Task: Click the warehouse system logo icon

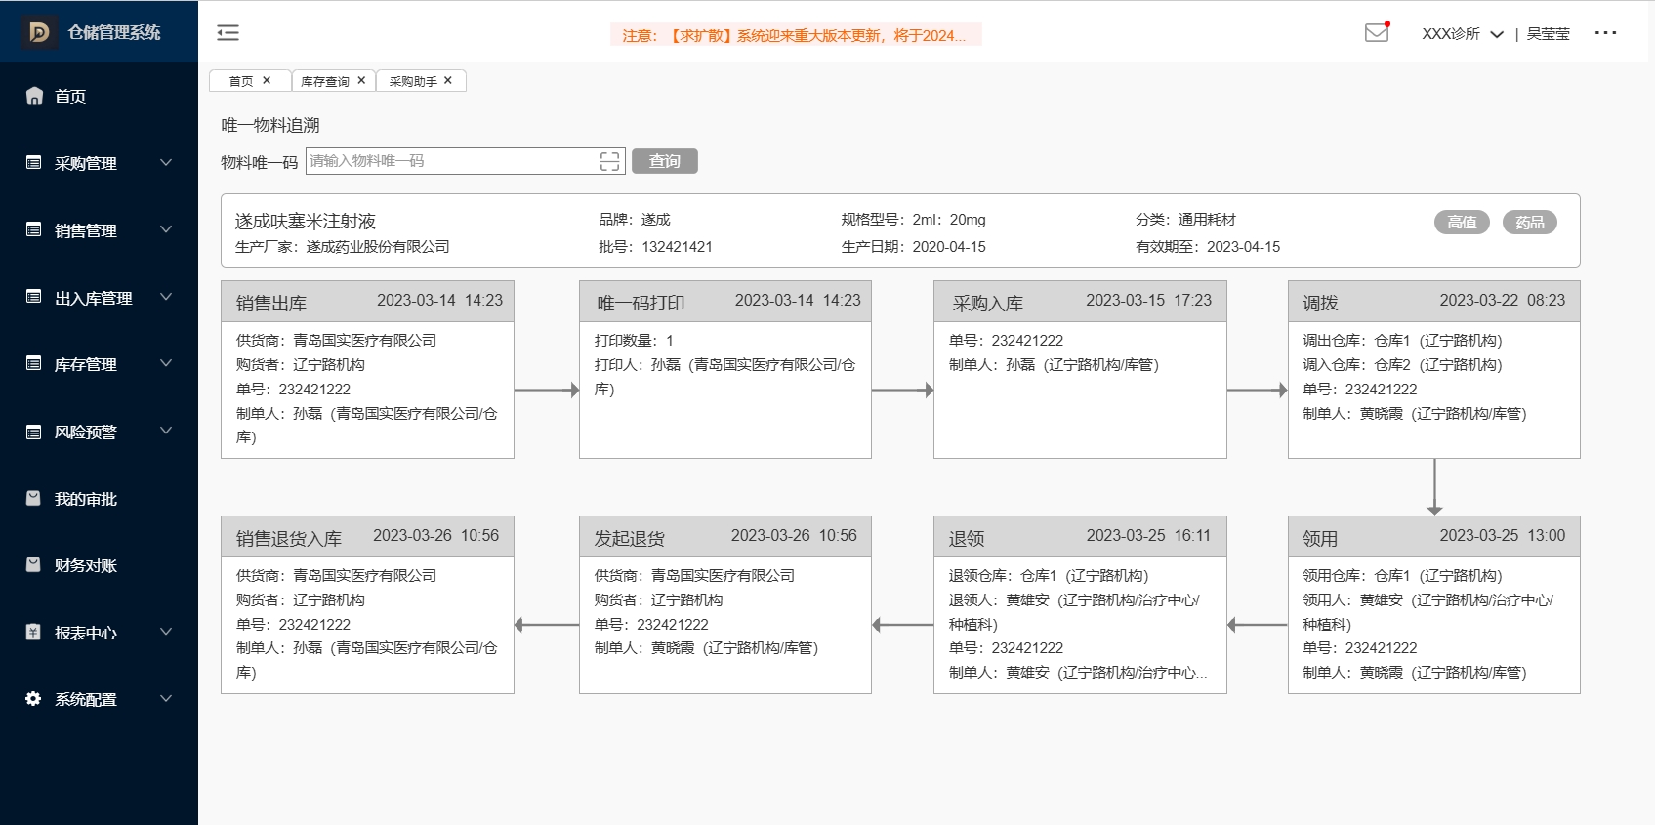Action: pyautogui.click(x=39, y=32)
